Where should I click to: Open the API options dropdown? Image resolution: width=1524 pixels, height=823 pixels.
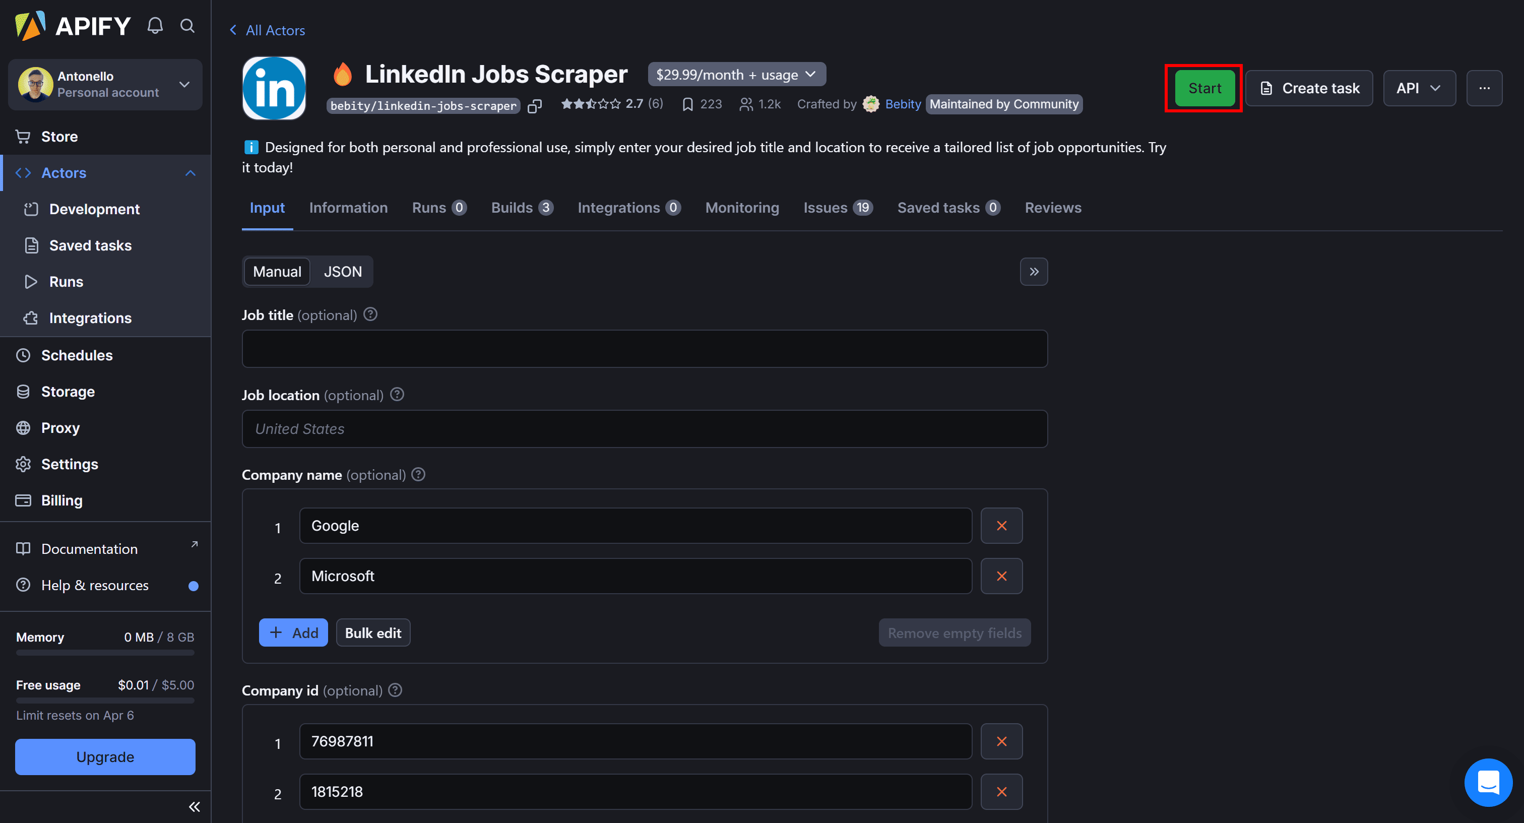(x=1419, y=88)
